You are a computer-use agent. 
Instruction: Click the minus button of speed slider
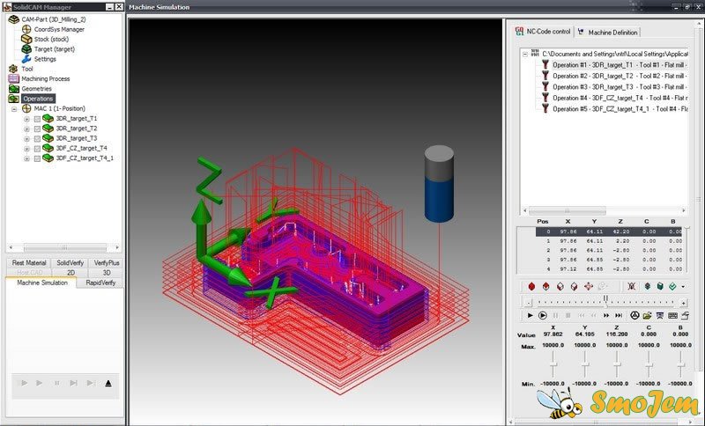pyautogui.click(x=529, y=303)
